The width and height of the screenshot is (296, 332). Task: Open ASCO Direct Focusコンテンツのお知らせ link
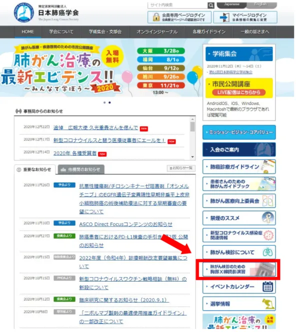coord(126,224)
